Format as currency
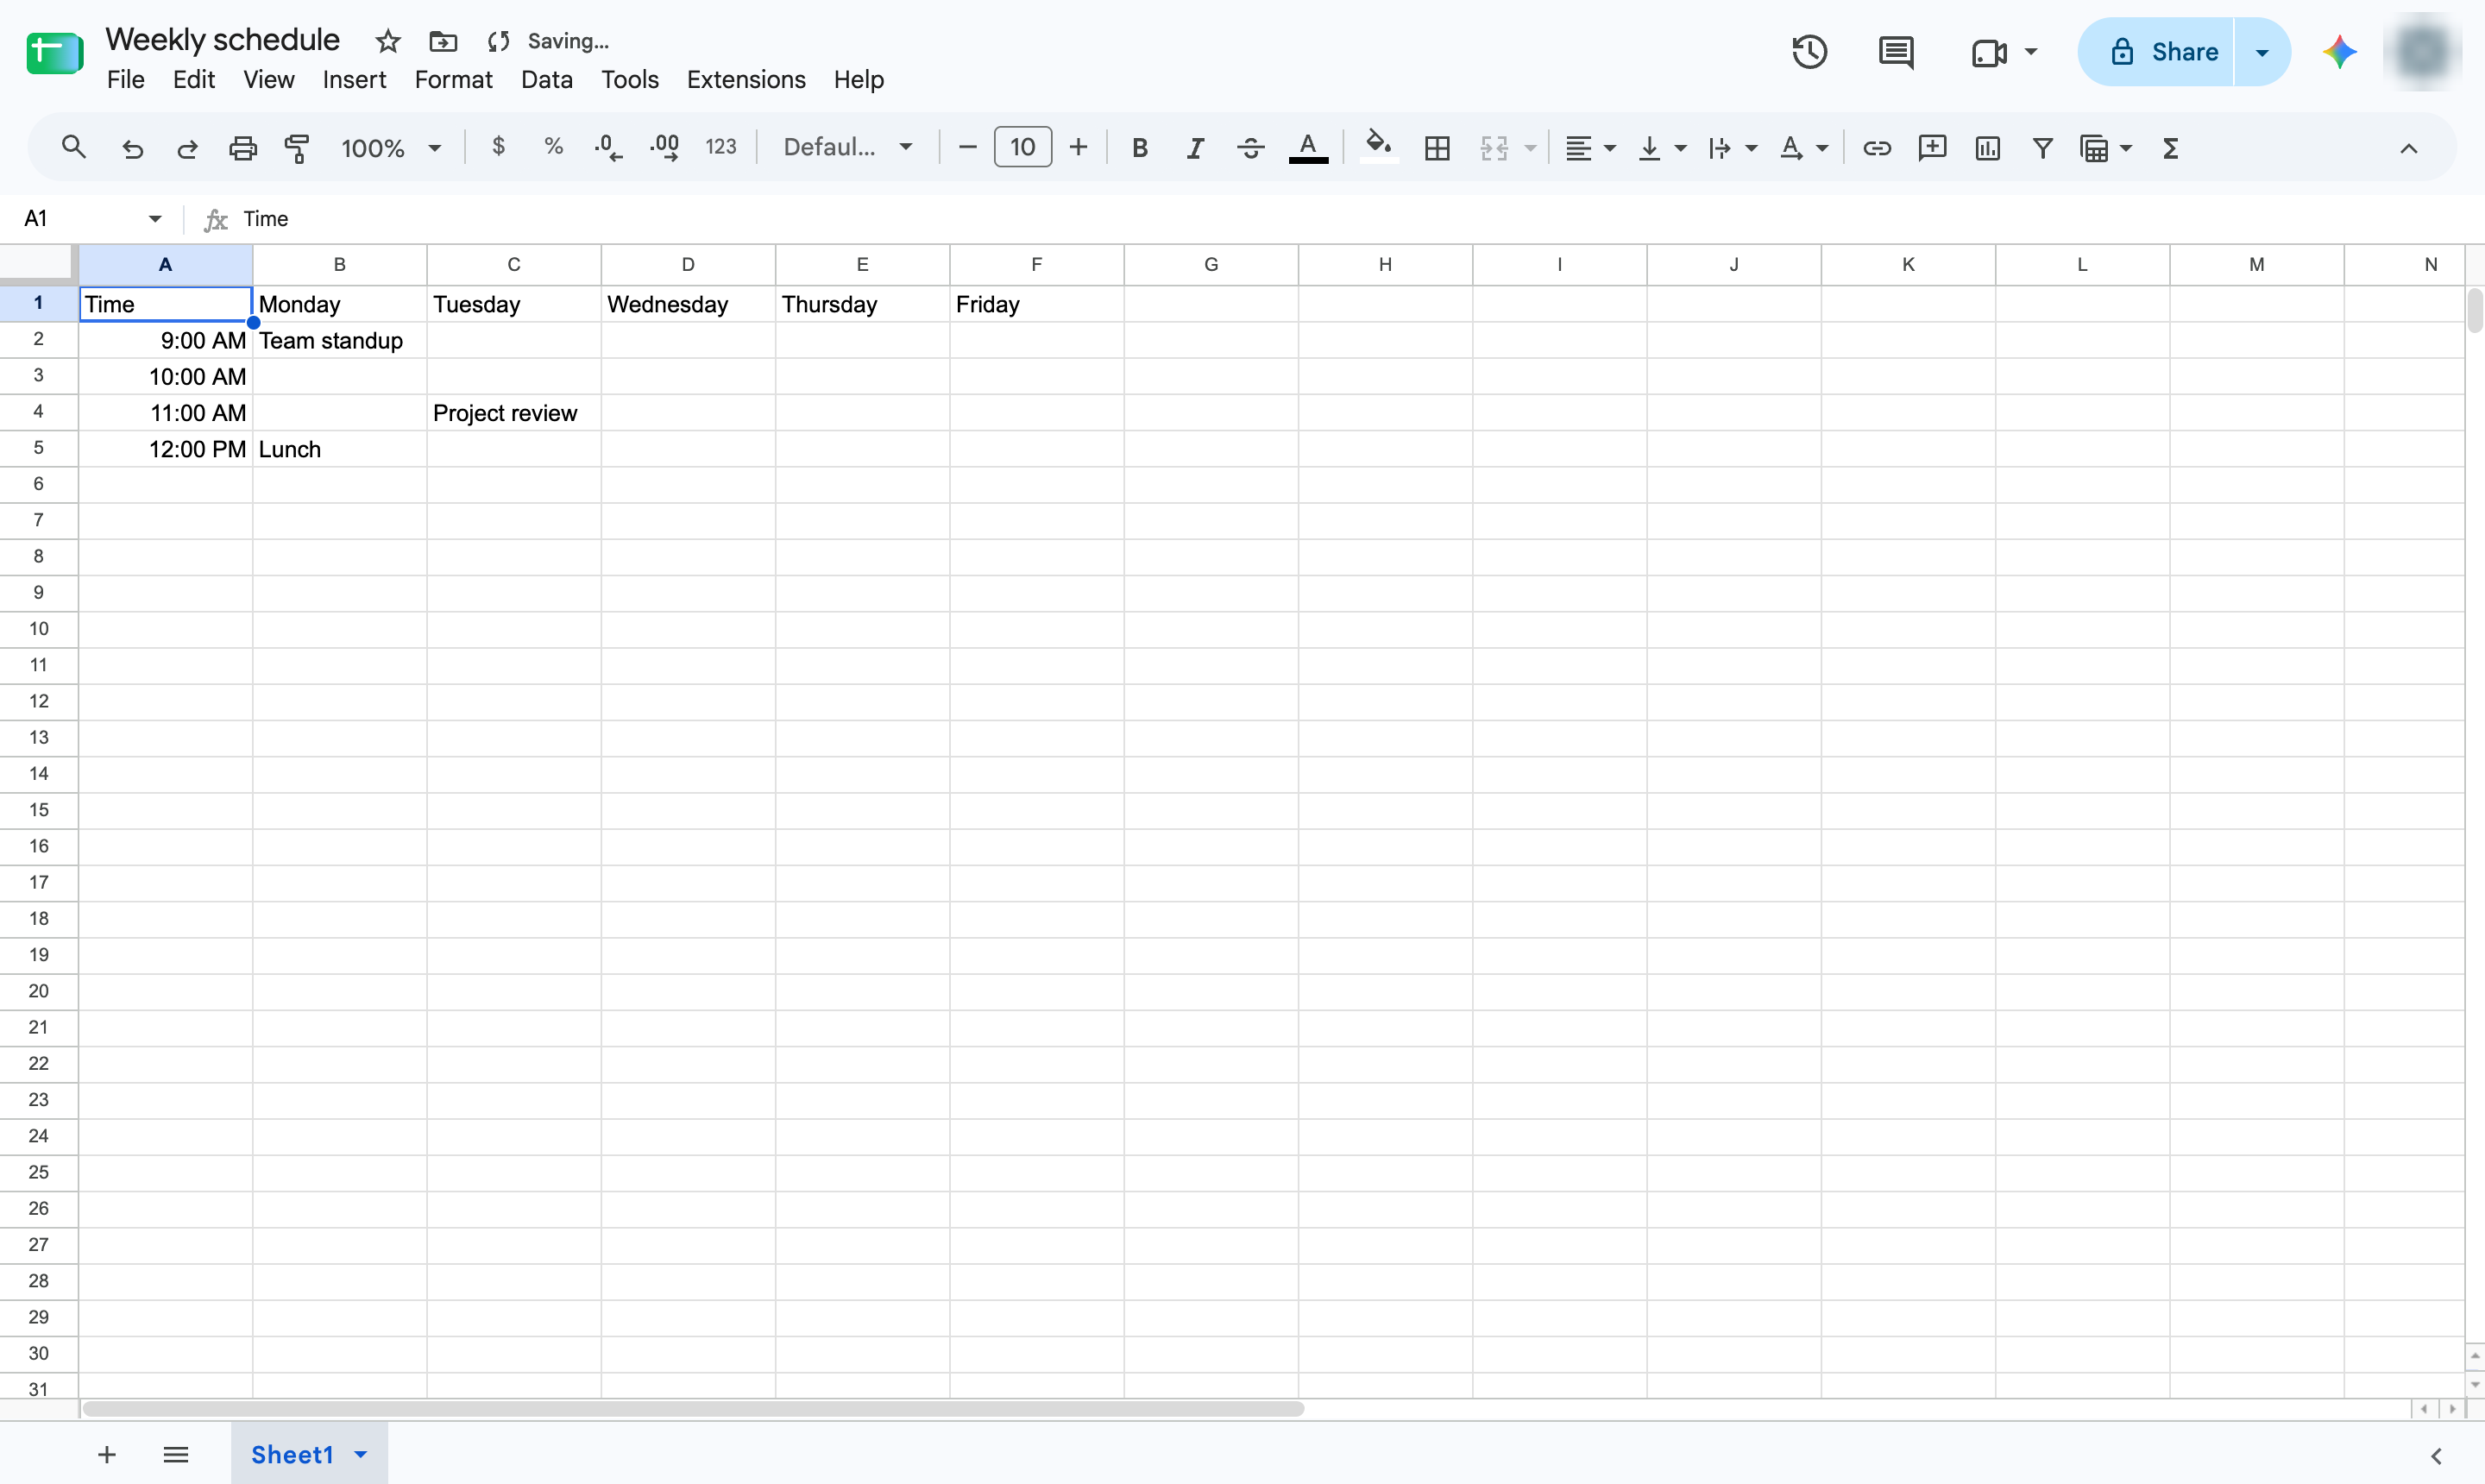 tap(498, 148)
